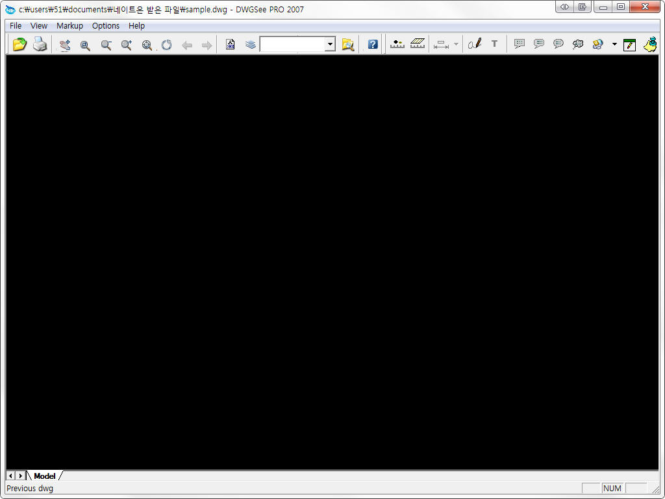The height and width of the screenshot is (499, 665).
Task: Zoom in with the plus magnifier
Action: (127, 45)
